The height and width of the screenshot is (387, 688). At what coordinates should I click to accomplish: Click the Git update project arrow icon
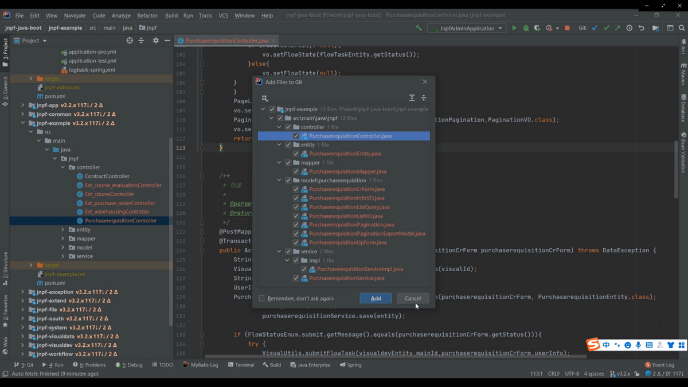click(x=595, y=28)
